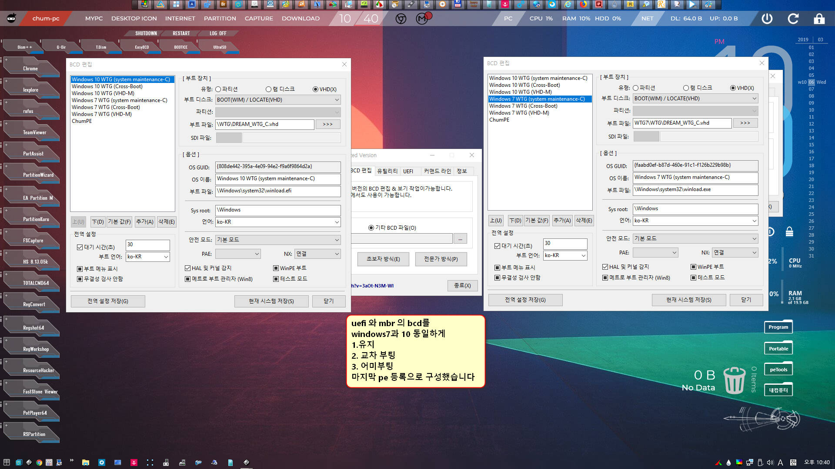835x469 pixels.
Task: Open 언어 ko-KR dropdown in Windows 10 BCD window
Action: click(x=278, y=222)
